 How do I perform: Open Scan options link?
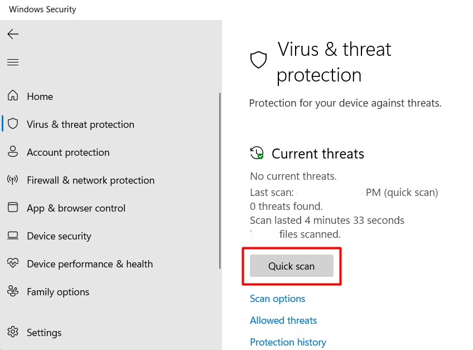pos(277,299)
